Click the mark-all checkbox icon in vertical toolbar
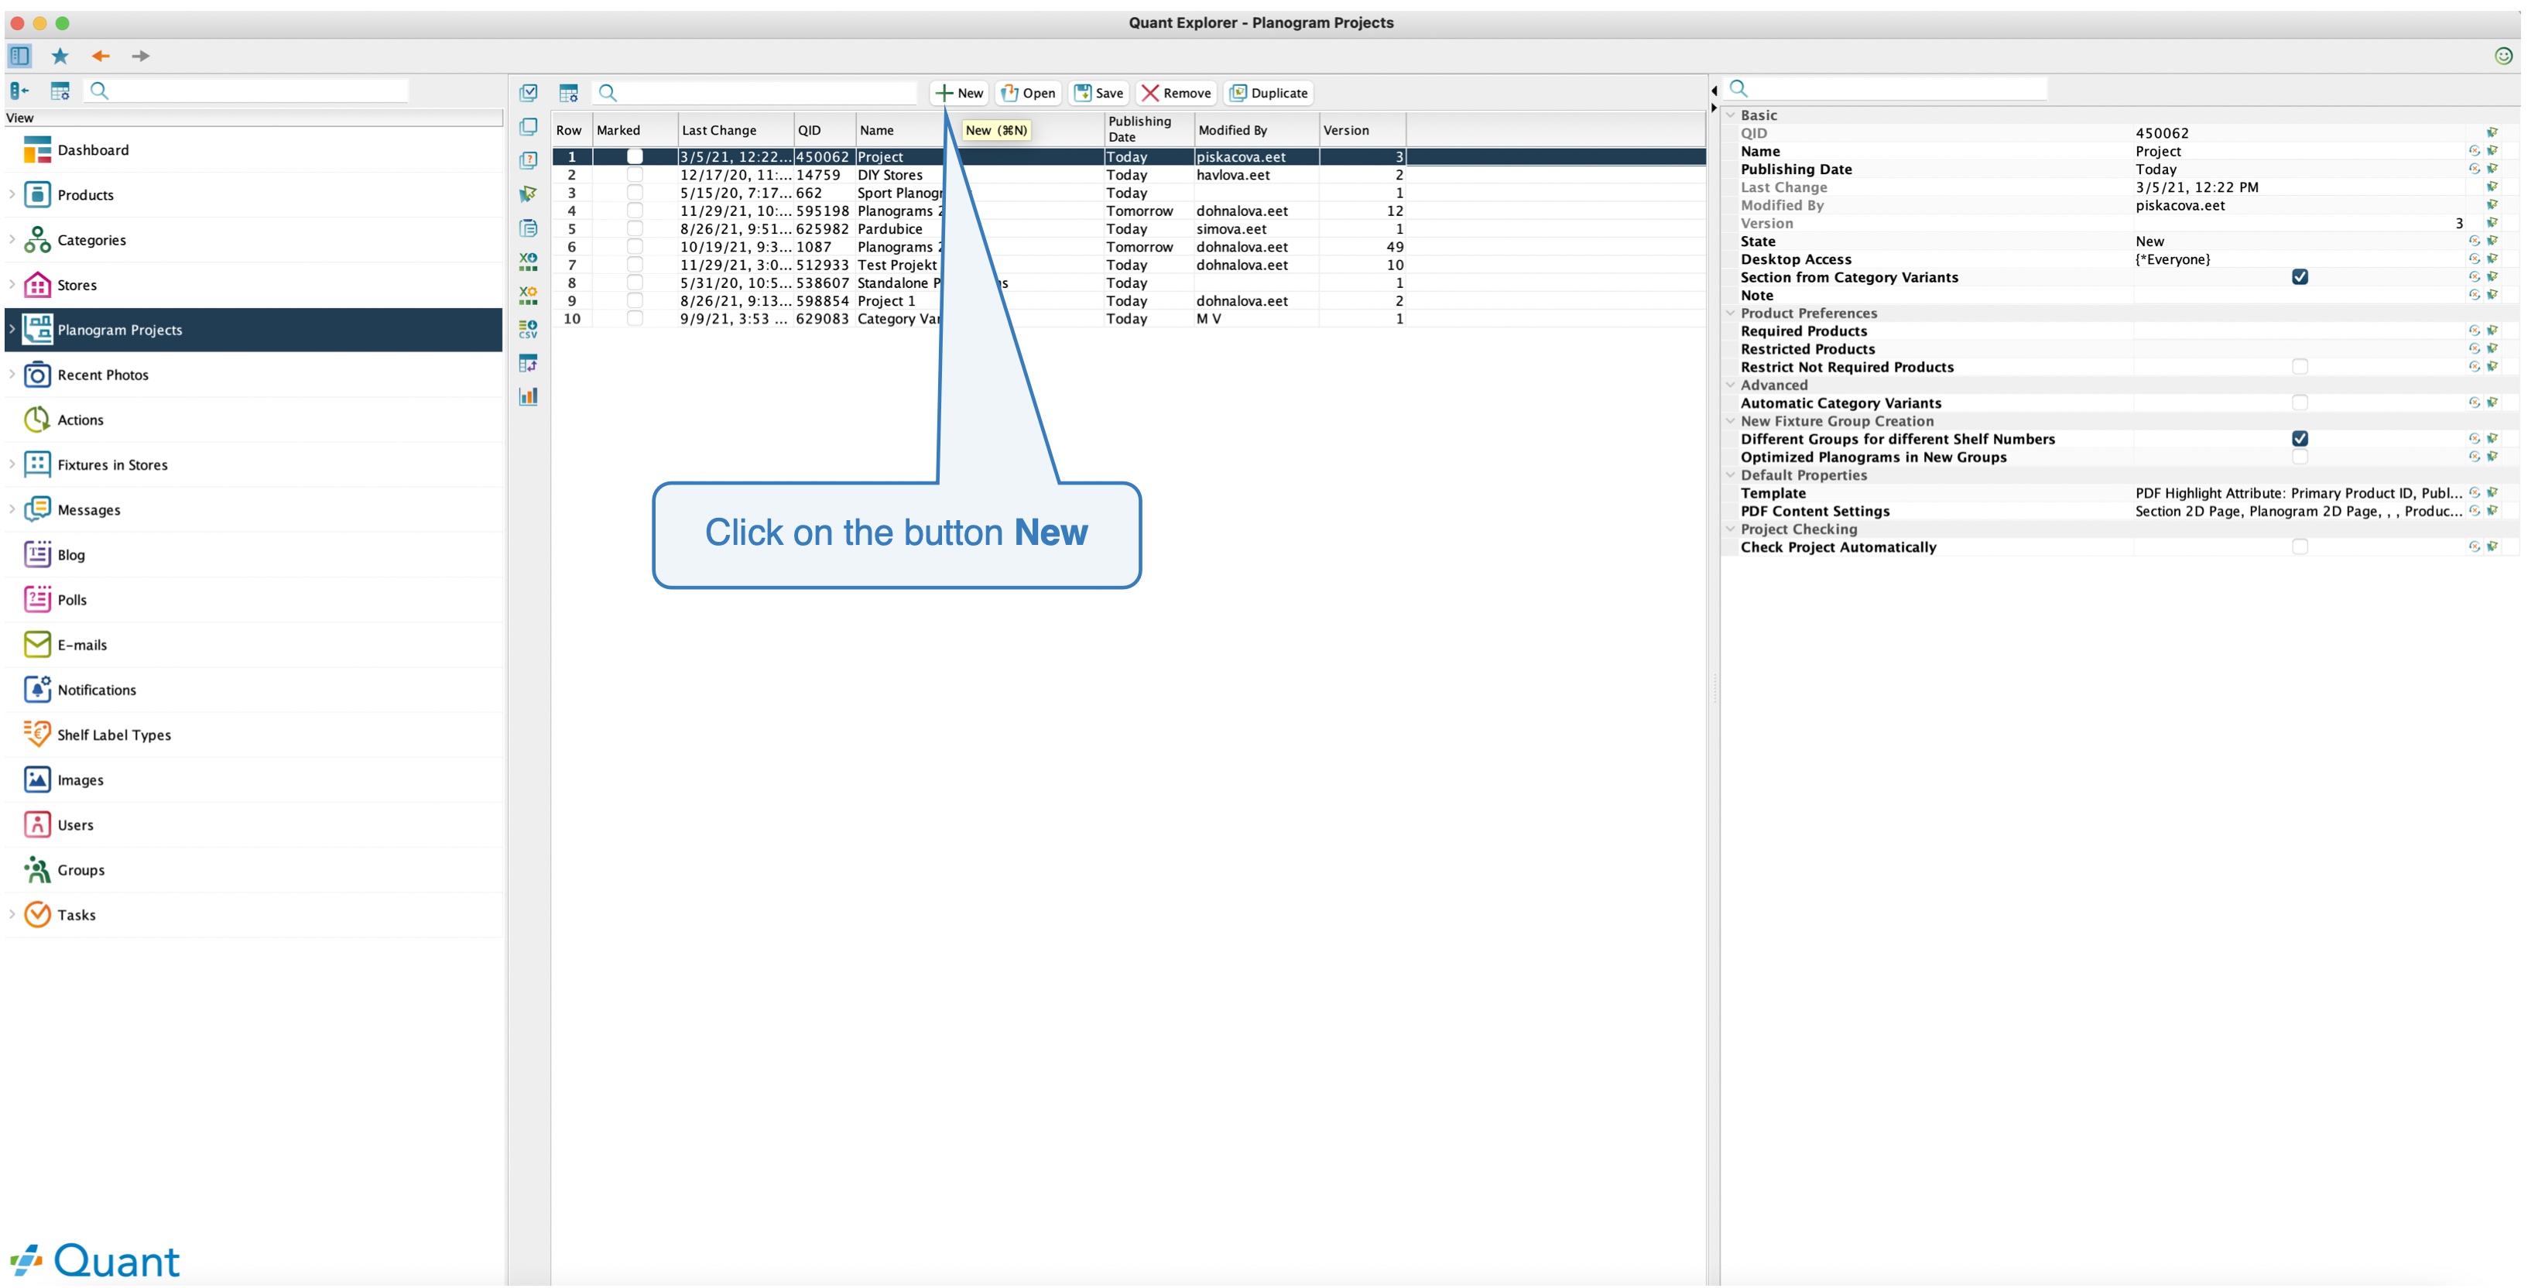This screenshot has height=1288, width=2528. pos(528,92)
